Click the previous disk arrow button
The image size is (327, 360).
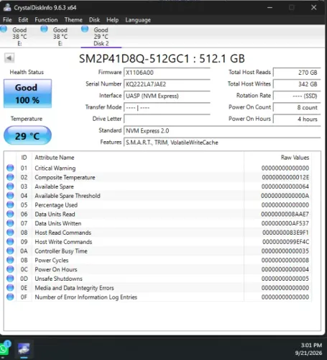coord(9,58)
